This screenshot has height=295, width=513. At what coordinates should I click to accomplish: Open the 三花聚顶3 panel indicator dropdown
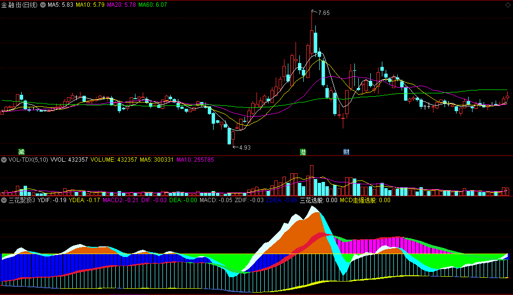[4, 200]
